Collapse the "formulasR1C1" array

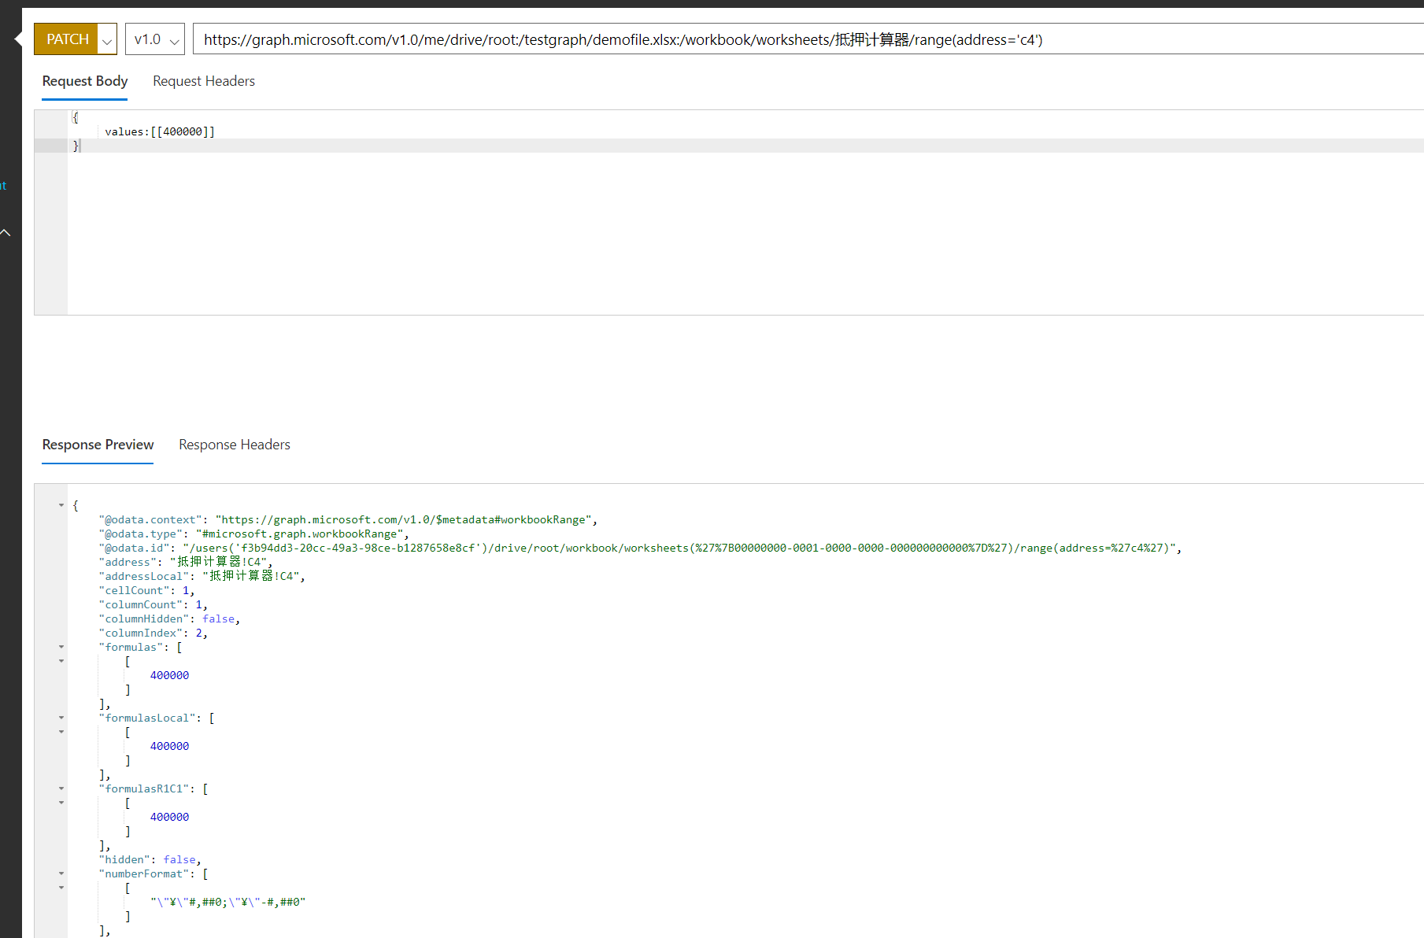click(x=61, y=788)
